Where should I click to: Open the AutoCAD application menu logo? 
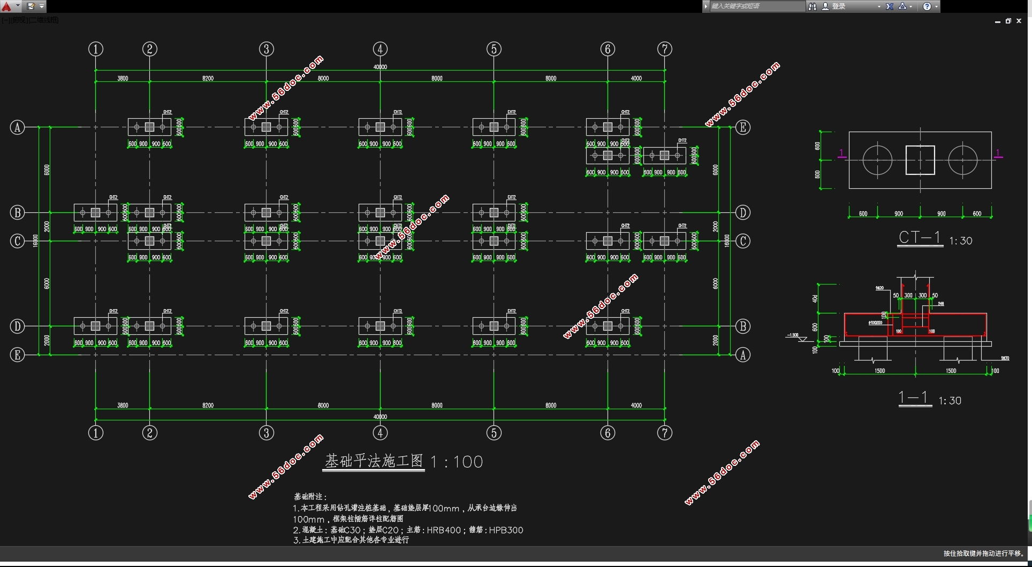click(x=6, y=6)
